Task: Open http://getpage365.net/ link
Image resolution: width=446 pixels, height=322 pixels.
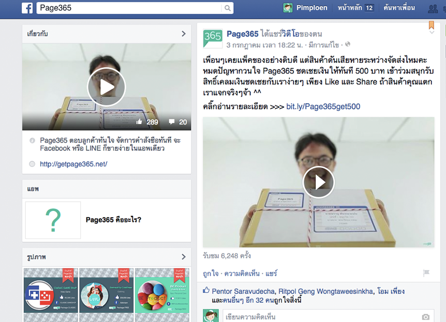Action: coord(73,164)
